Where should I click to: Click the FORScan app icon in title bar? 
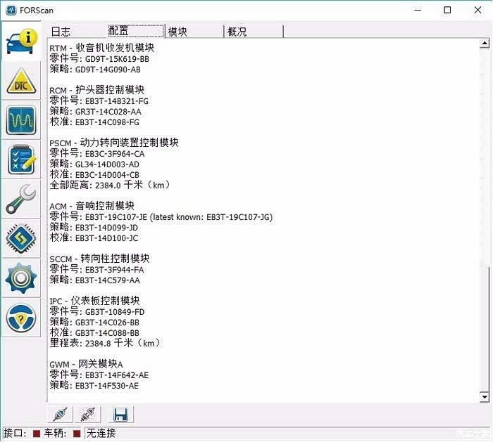11,10
